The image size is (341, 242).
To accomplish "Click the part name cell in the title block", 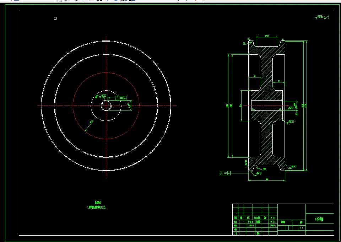I will tap(320, 219).
